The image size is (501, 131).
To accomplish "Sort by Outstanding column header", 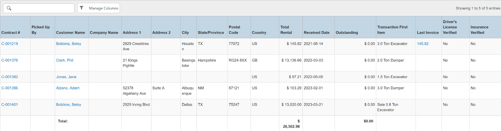I will (347, 33).
